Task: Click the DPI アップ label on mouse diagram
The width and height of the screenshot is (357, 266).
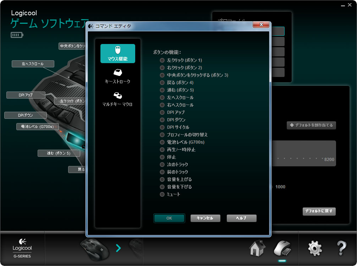Action: pyautogui.click(x=26, y=95)
